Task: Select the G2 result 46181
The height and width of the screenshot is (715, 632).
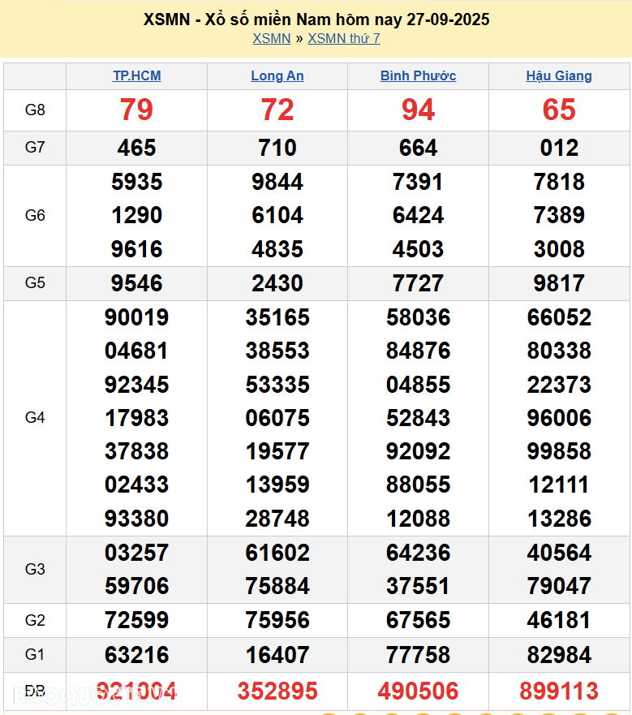Action: [x=559, y=620]
